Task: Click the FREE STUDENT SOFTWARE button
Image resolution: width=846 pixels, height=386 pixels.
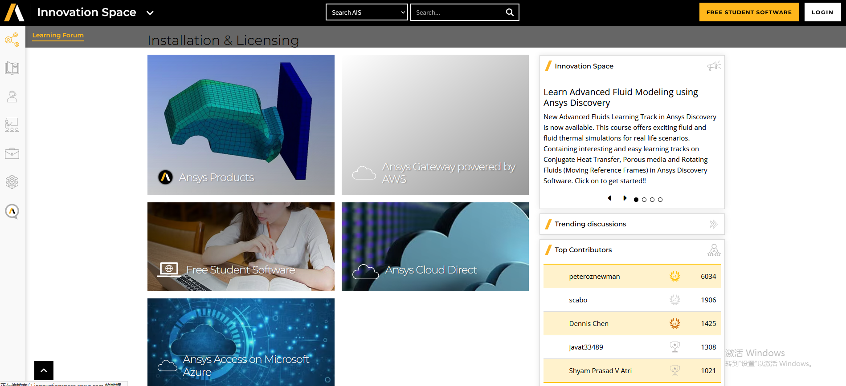Action: pos(749,12)
